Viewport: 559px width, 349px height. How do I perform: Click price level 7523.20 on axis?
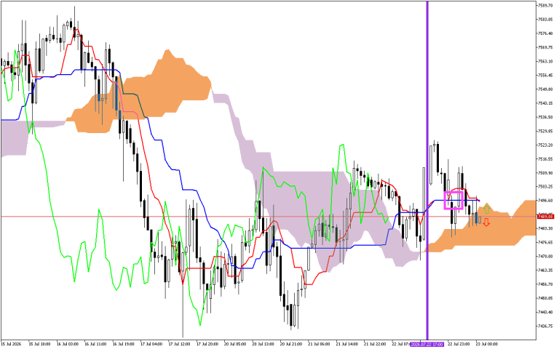point(545,145)
